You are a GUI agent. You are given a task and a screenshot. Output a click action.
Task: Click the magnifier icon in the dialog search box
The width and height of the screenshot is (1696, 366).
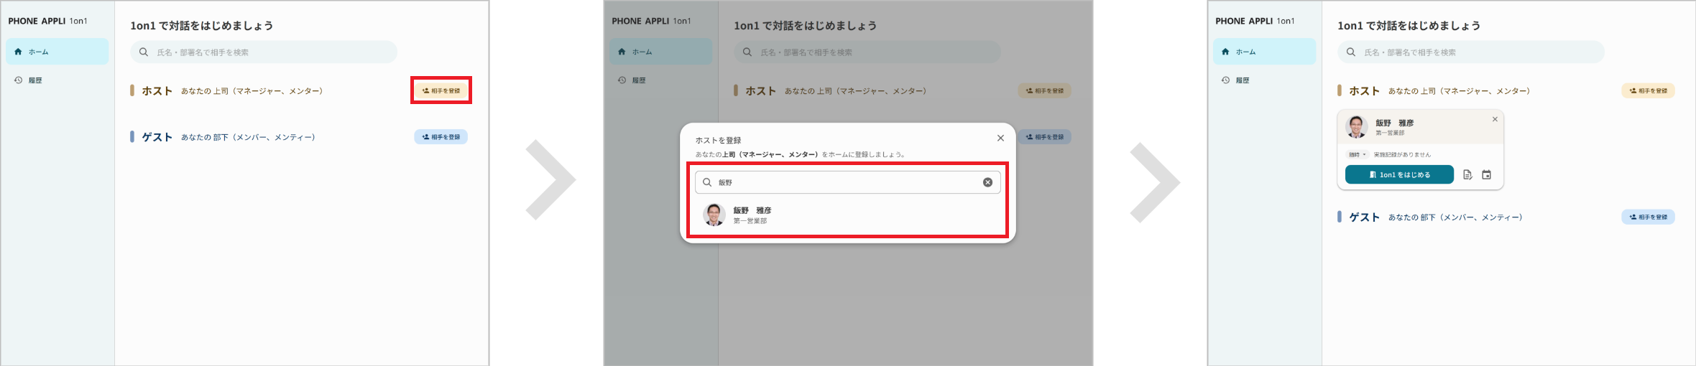707,182
